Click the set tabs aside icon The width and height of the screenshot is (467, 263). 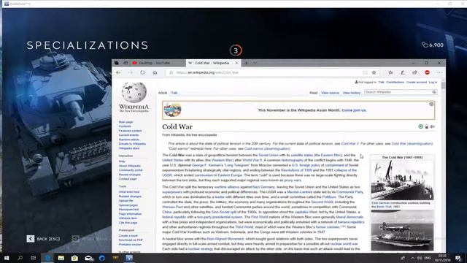click(x=126, y=63)
